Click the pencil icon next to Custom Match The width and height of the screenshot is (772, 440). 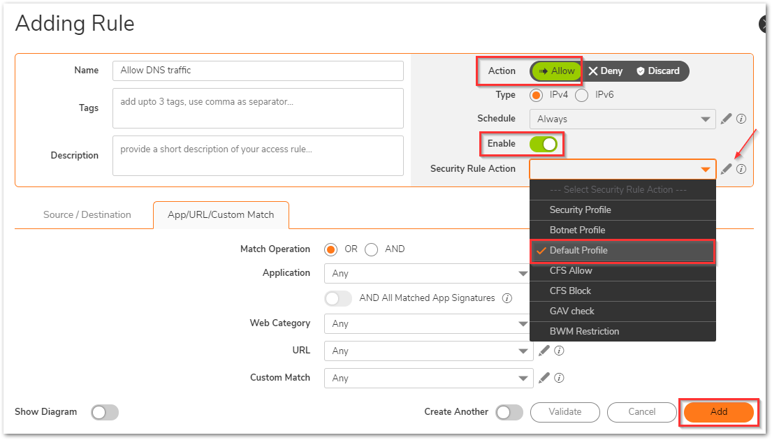[544, 378]
